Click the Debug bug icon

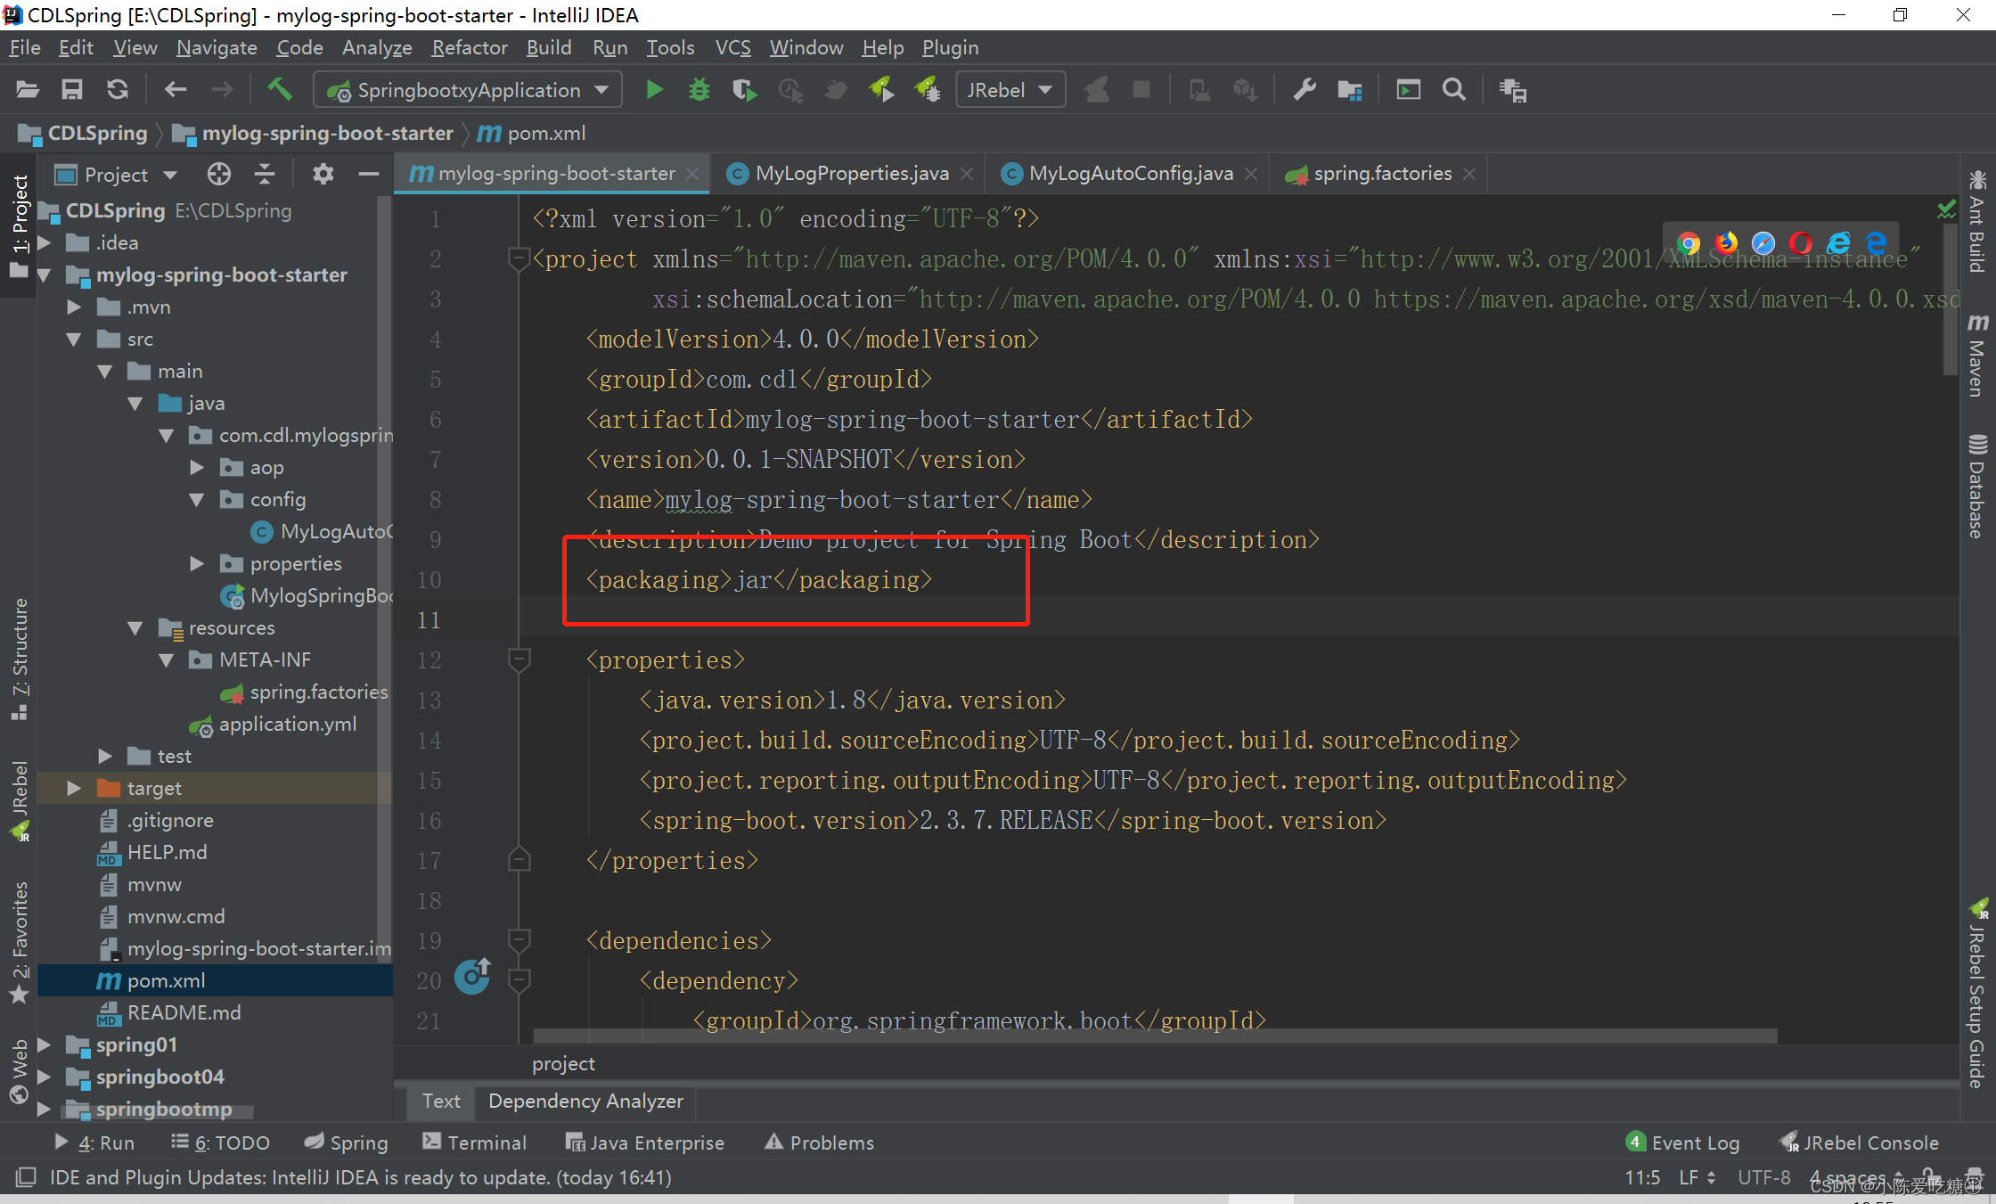[x=699, y=90]
